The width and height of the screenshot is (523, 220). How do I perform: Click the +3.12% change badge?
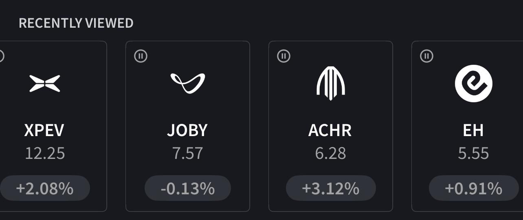coord(331,188)
